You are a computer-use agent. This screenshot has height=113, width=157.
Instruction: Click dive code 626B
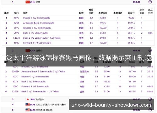tap(17, 23)
